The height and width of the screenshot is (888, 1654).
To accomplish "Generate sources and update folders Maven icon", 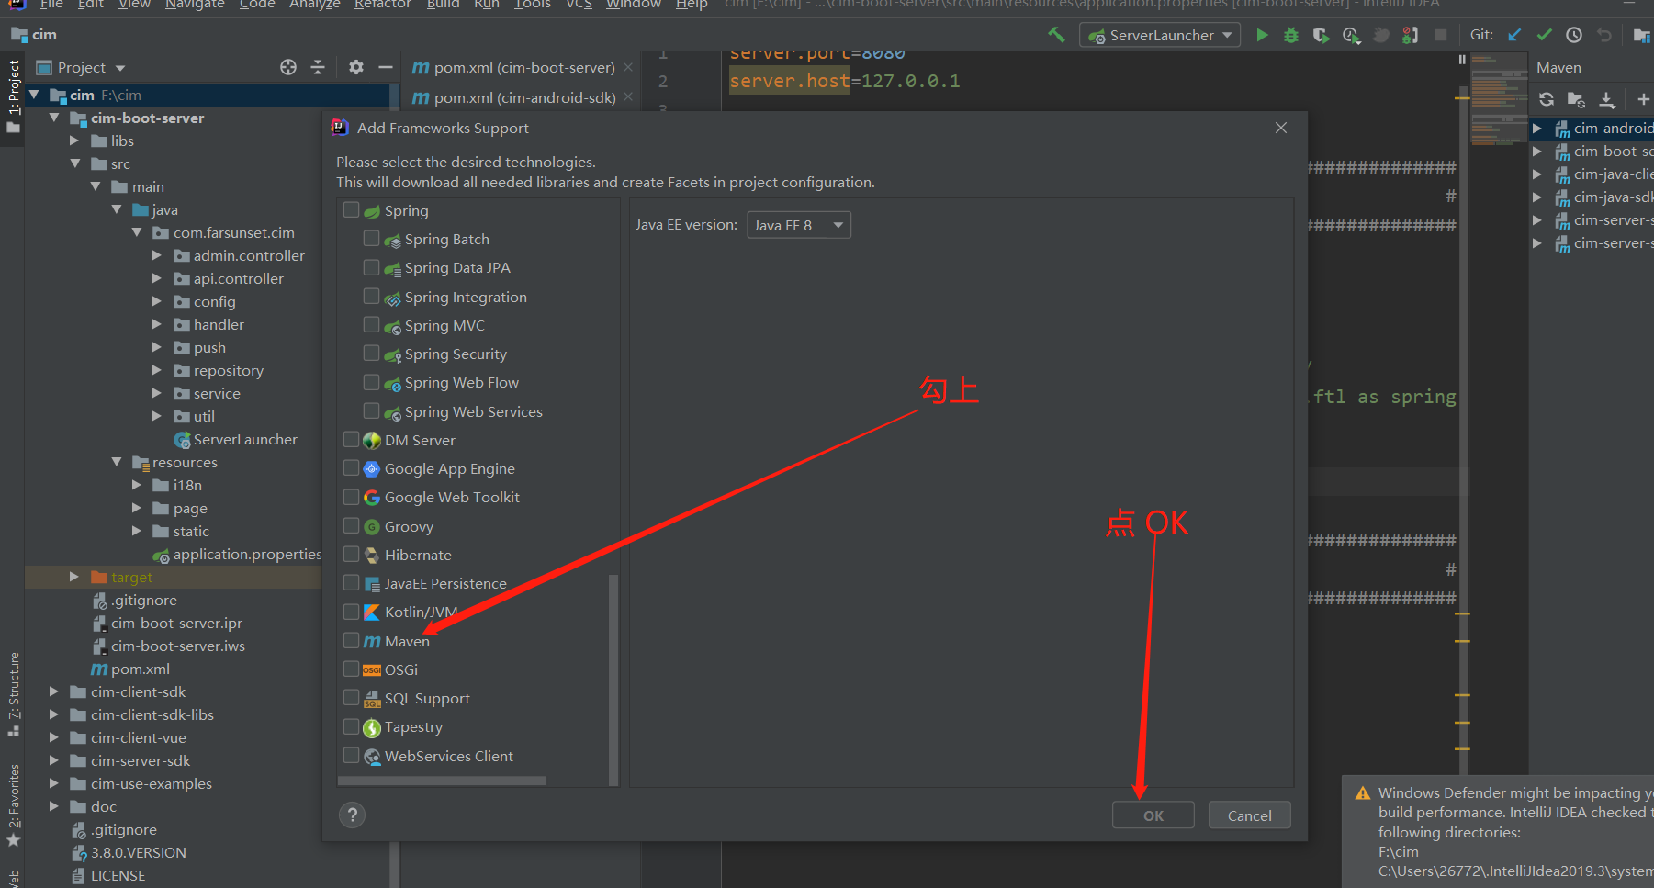I will [x=1576, y=99].
